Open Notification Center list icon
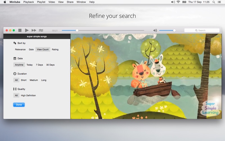 pos(219,2)
